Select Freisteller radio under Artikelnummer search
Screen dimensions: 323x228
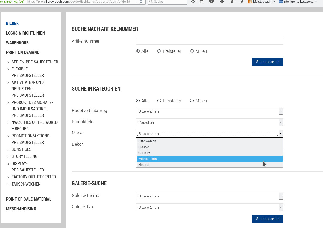[159, 51]
